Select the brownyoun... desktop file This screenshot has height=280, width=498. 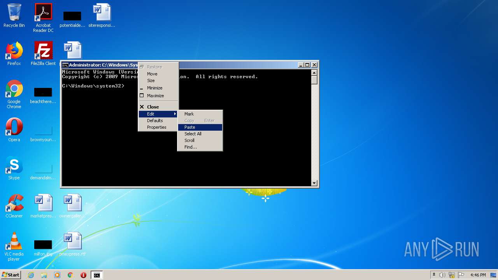pos(43,134)
